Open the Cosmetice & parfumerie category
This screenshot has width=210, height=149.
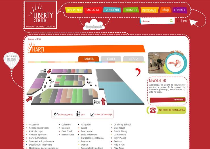tap(41, 141)
